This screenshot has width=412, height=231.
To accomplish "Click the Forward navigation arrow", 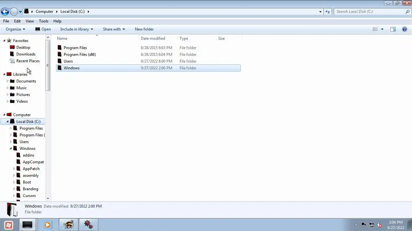I will click(14, 12).
